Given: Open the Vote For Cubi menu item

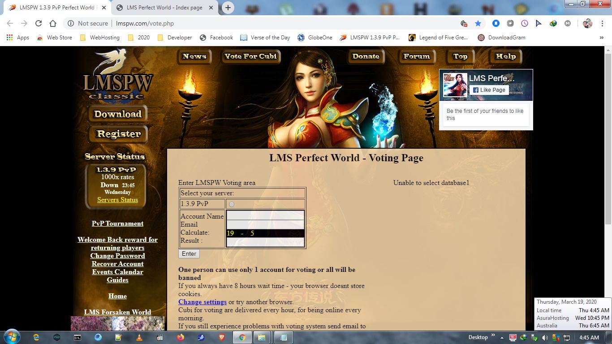Looking at the screenshot, I should [x=251, y=56].
